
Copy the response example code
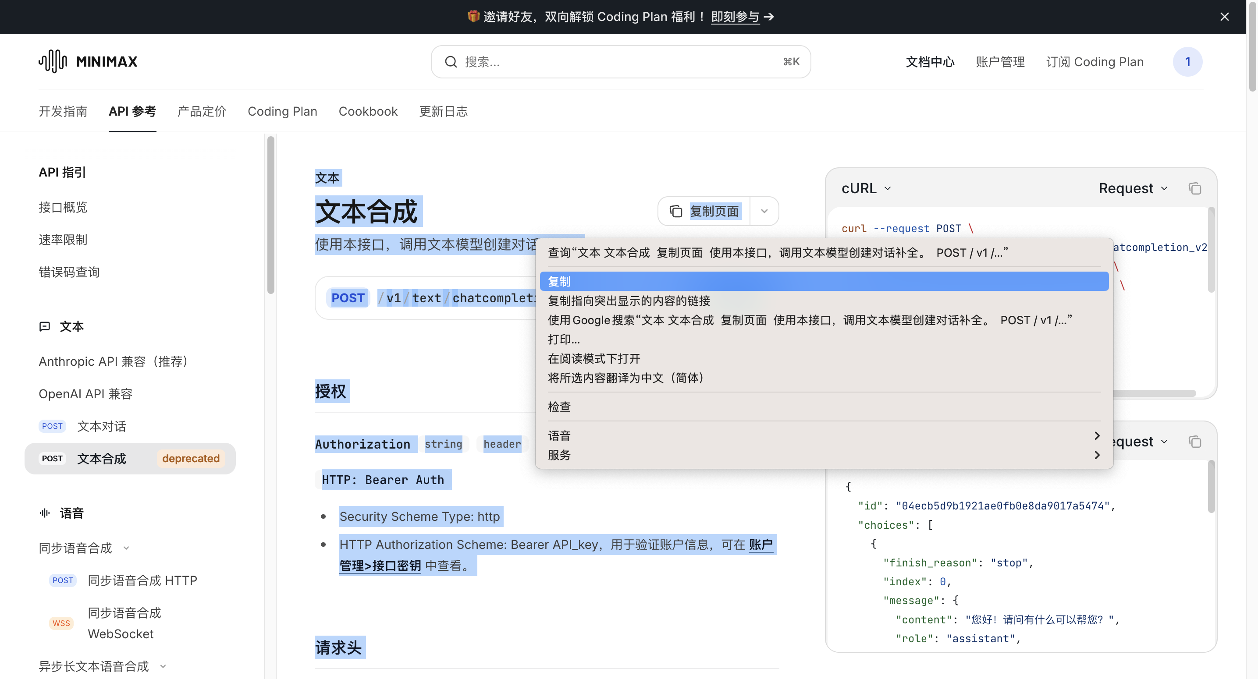click(1194, 442)
